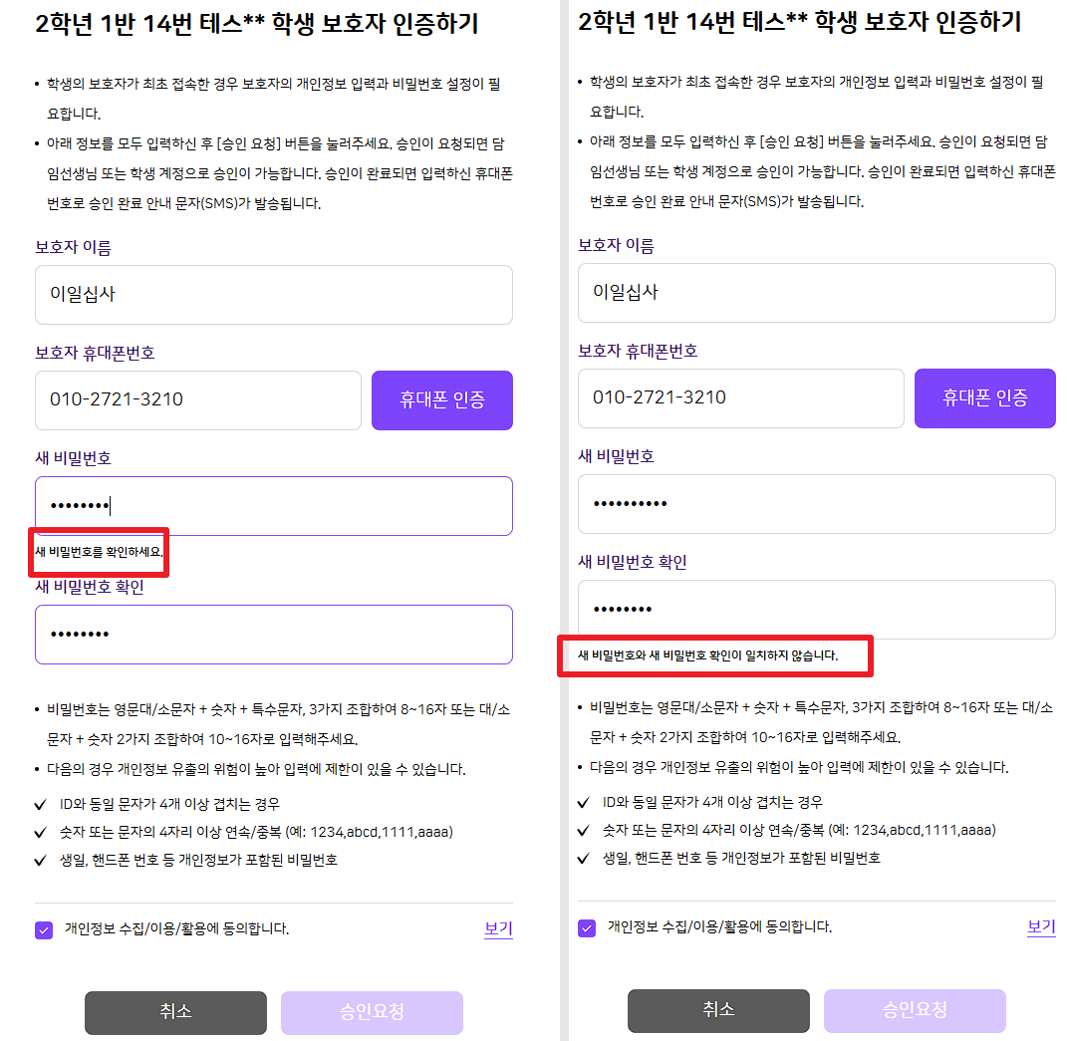The width and height of the screenshot is (1067, 1041).
Task: Click the phone number field in left form
Action: [x=197, y=400]
